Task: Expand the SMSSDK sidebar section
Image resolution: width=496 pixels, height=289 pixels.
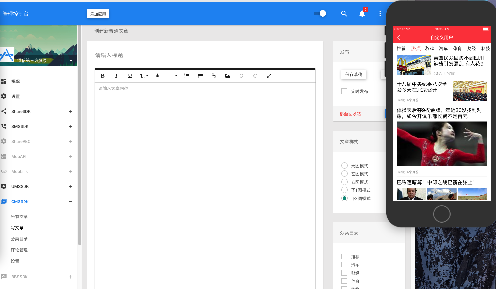Action: 71,126
